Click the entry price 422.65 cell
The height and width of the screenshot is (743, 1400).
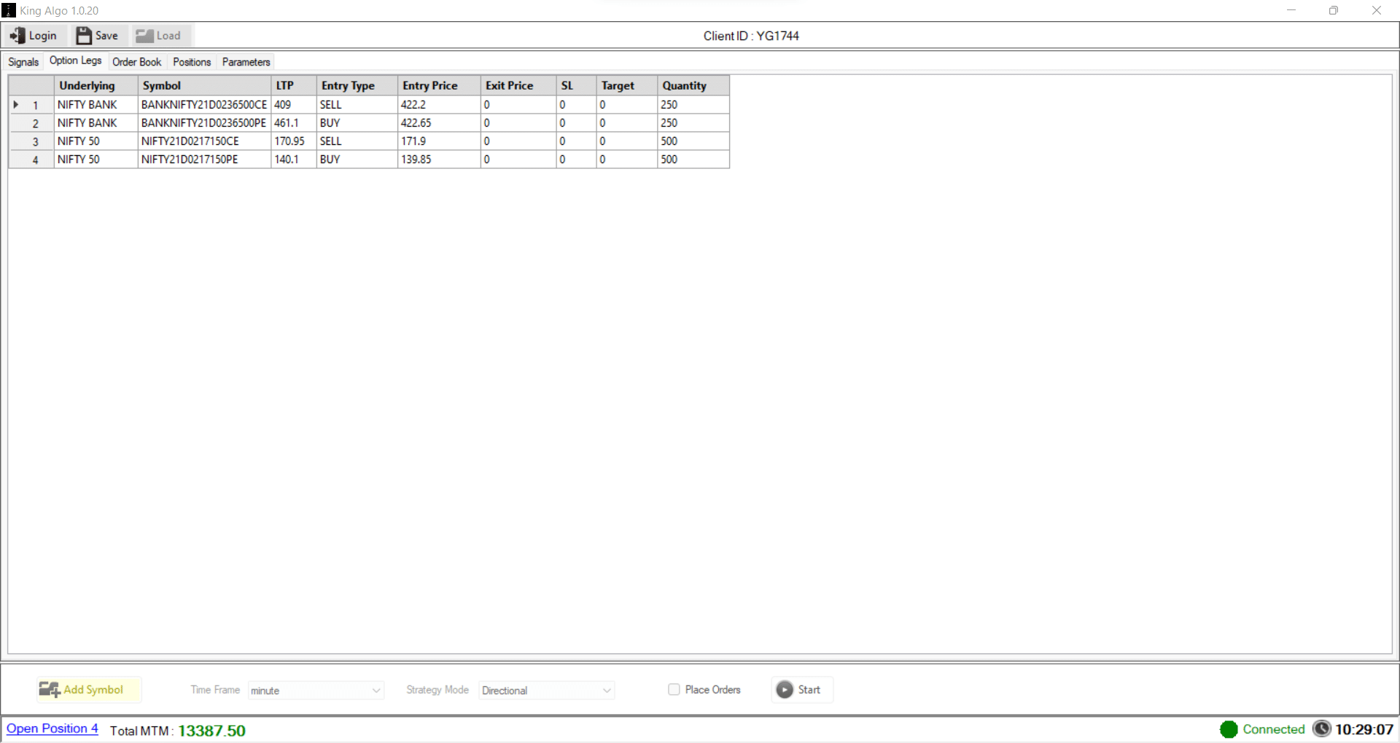click(x=439, y=123)
